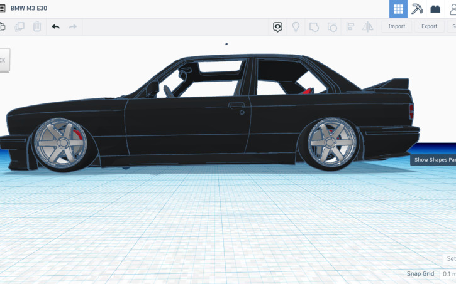
Task: Open the Snap Grid value dropdown
Action: click(x=448, y=274)
